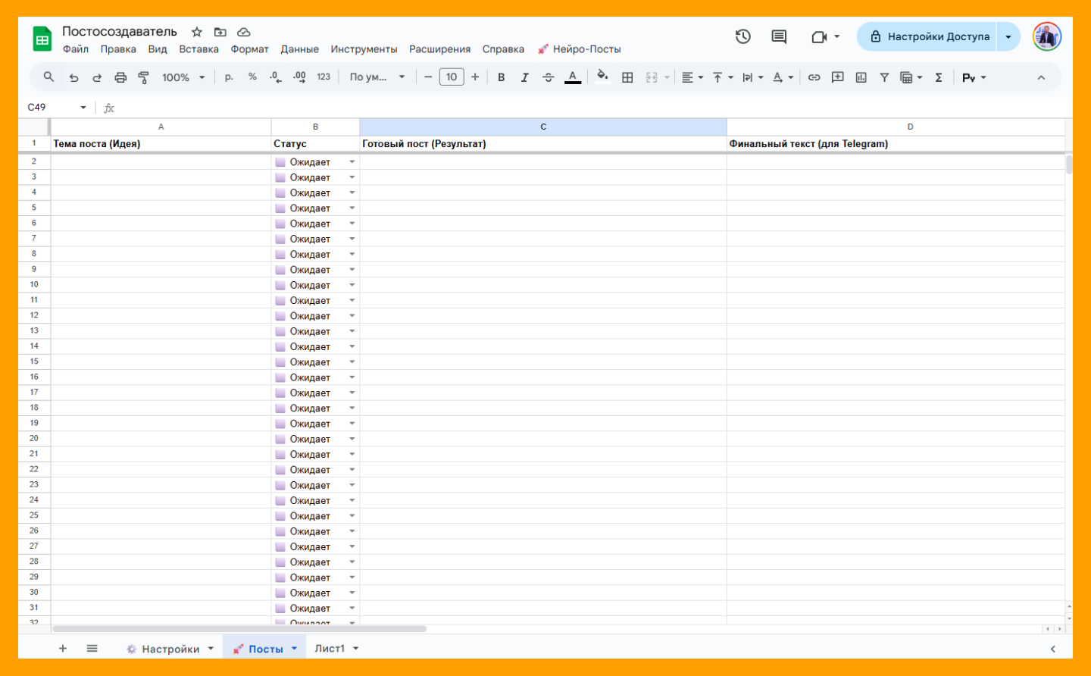
Task: Open the font family dropdown
Action: click(377, 77)
